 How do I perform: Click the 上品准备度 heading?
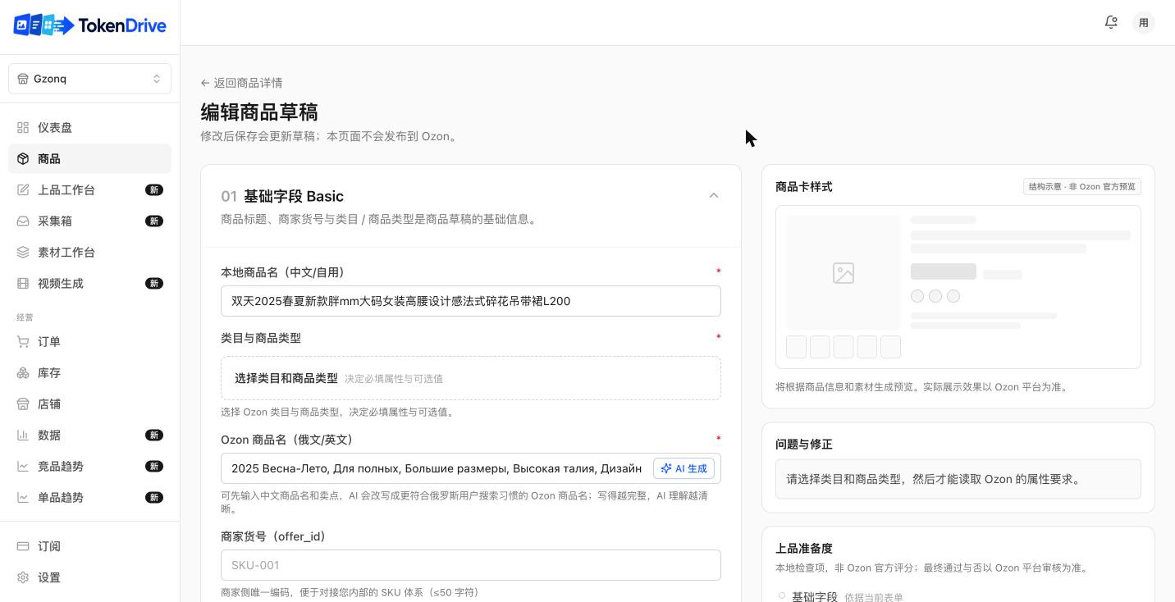[804, 548]
